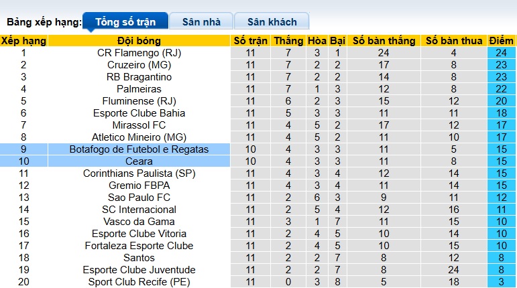Switch to the Tổng số trận tab
Image resolution: width=517 pixels, height=288 pixels.
point(125,21)
